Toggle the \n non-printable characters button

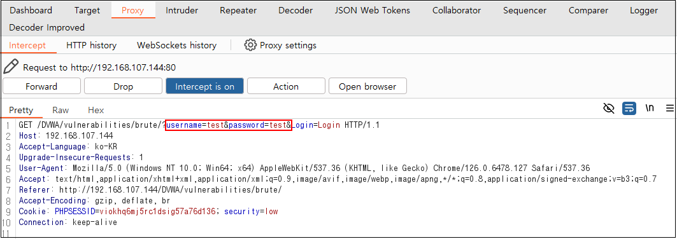[x=650, y=109]
